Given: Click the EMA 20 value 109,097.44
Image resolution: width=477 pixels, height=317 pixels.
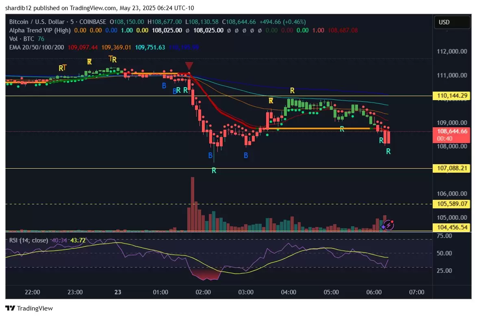Looking at the screenshot, I should (83, 47).
